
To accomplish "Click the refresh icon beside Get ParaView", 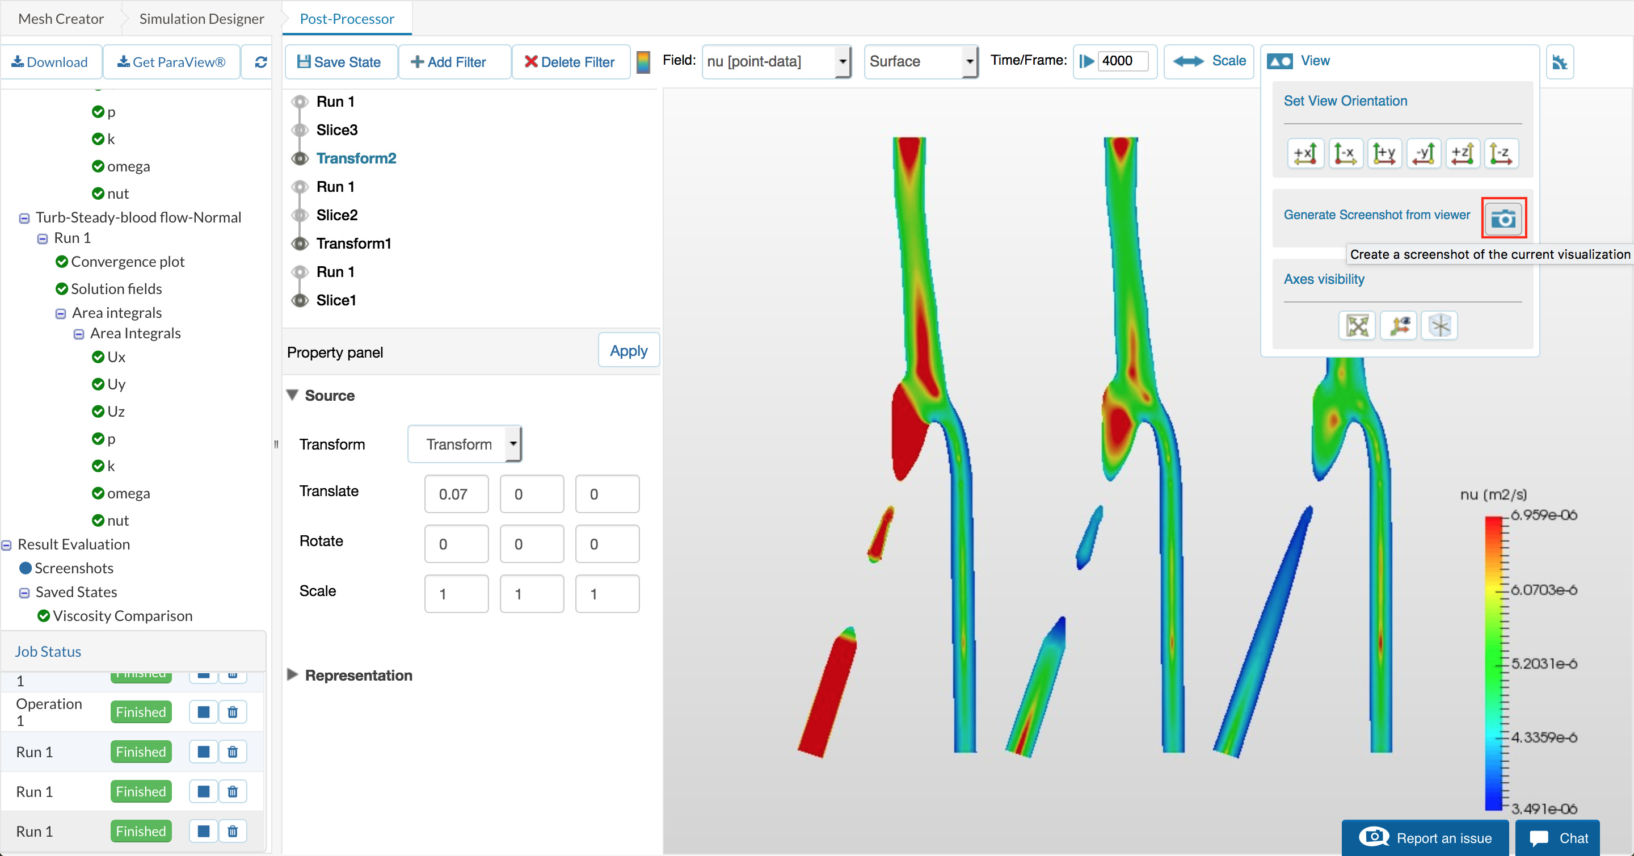I will (260, 62).
